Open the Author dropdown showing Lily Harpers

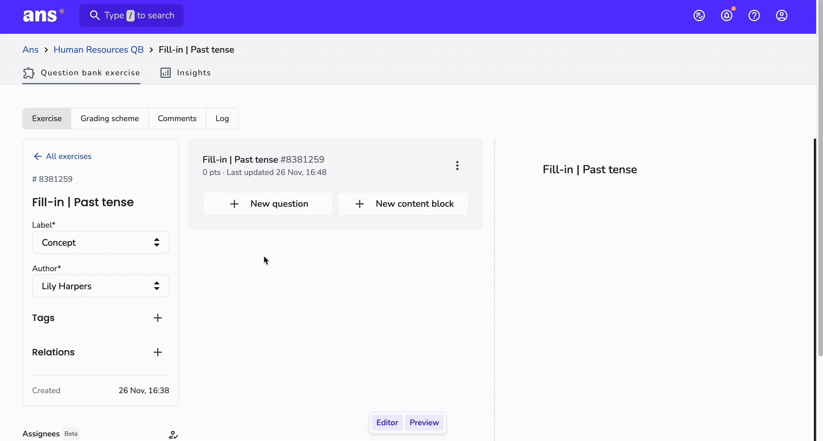point(101,286)
